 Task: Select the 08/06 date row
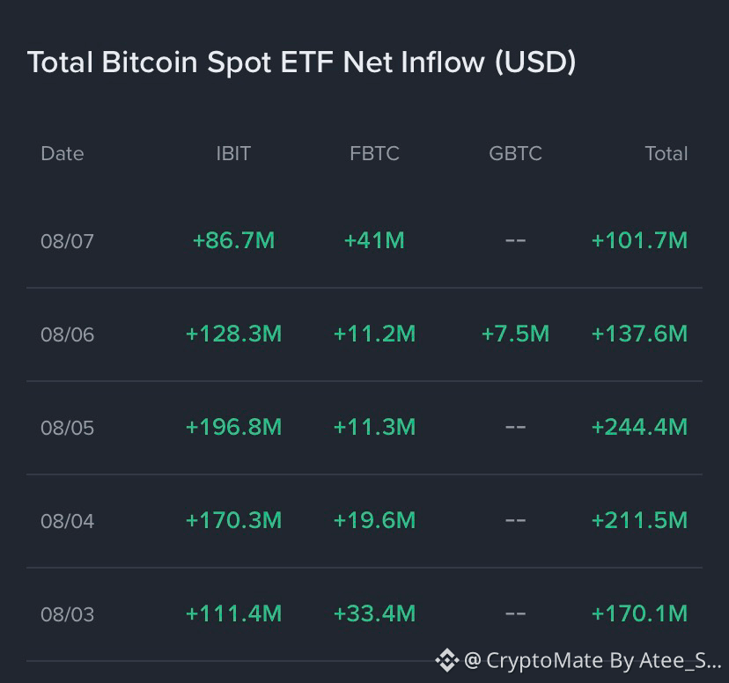click(364, 334)
